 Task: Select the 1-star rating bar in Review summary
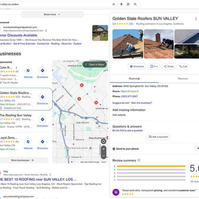(151, 180)
